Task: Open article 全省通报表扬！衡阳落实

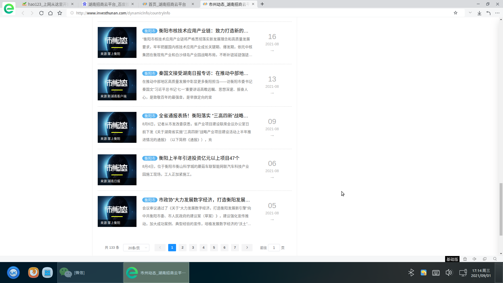Action: 204,116
